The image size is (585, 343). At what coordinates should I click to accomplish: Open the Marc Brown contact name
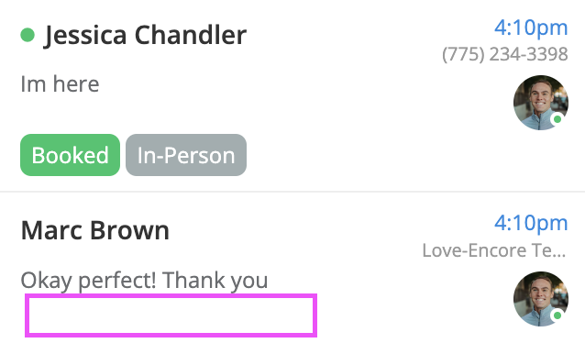click(95, 230)
